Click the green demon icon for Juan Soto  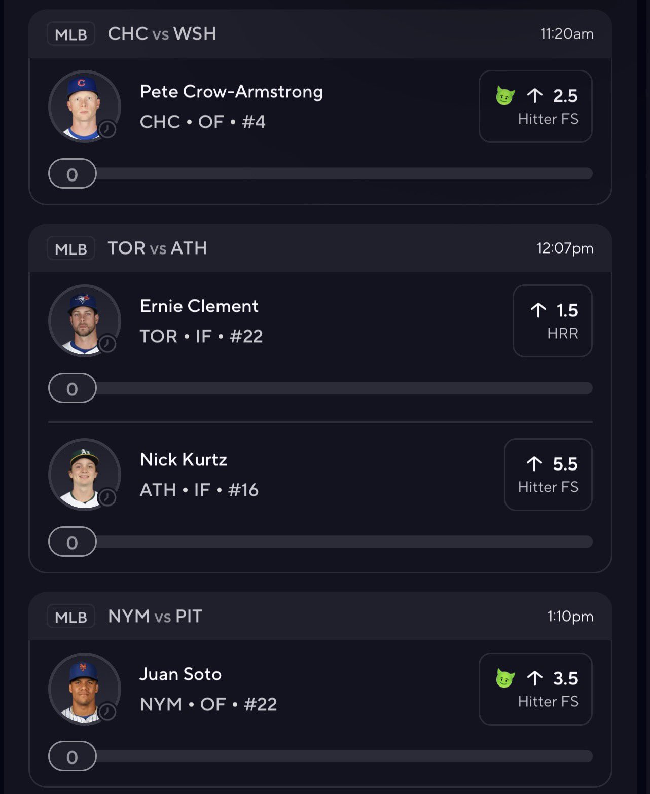[x=505, y=678]
